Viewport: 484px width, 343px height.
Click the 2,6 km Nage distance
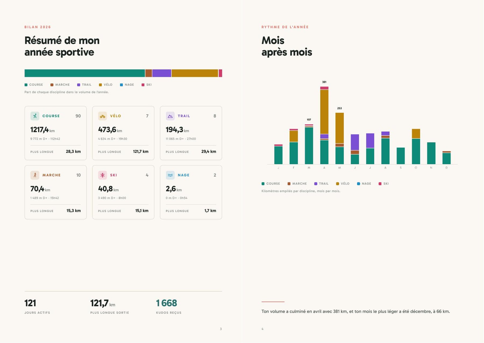pos(174,189)
